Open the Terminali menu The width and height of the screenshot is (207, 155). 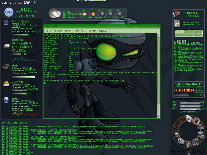80,31
